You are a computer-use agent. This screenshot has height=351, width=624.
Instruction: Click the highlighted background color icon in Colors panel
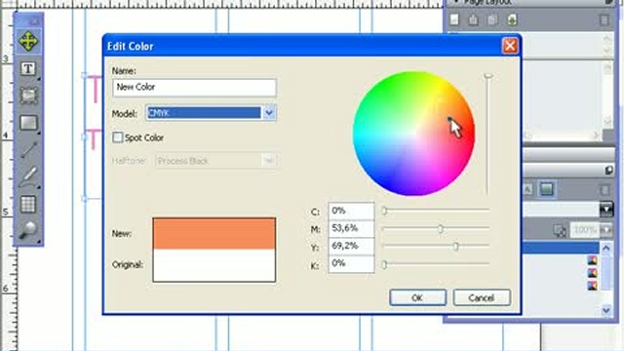[x=546, y=188]
